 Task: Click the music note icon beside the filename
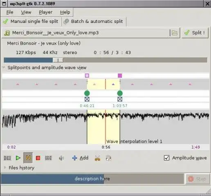pyautogui.click(x=7, y=33)
